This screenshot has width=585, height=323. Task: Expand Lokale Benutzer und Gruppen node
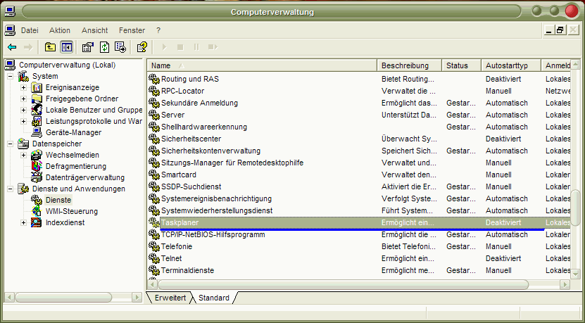[x=23, y=110]
